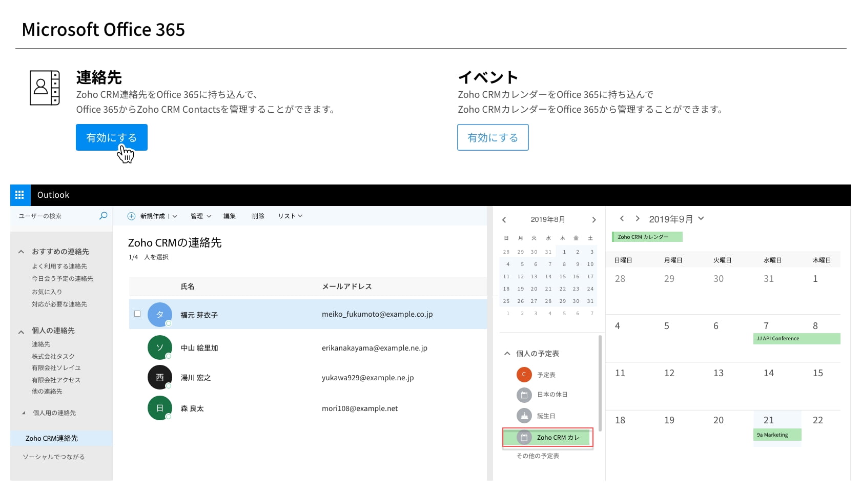
Task: Click the new contact plus icon
Action: [x=131, y=216]
